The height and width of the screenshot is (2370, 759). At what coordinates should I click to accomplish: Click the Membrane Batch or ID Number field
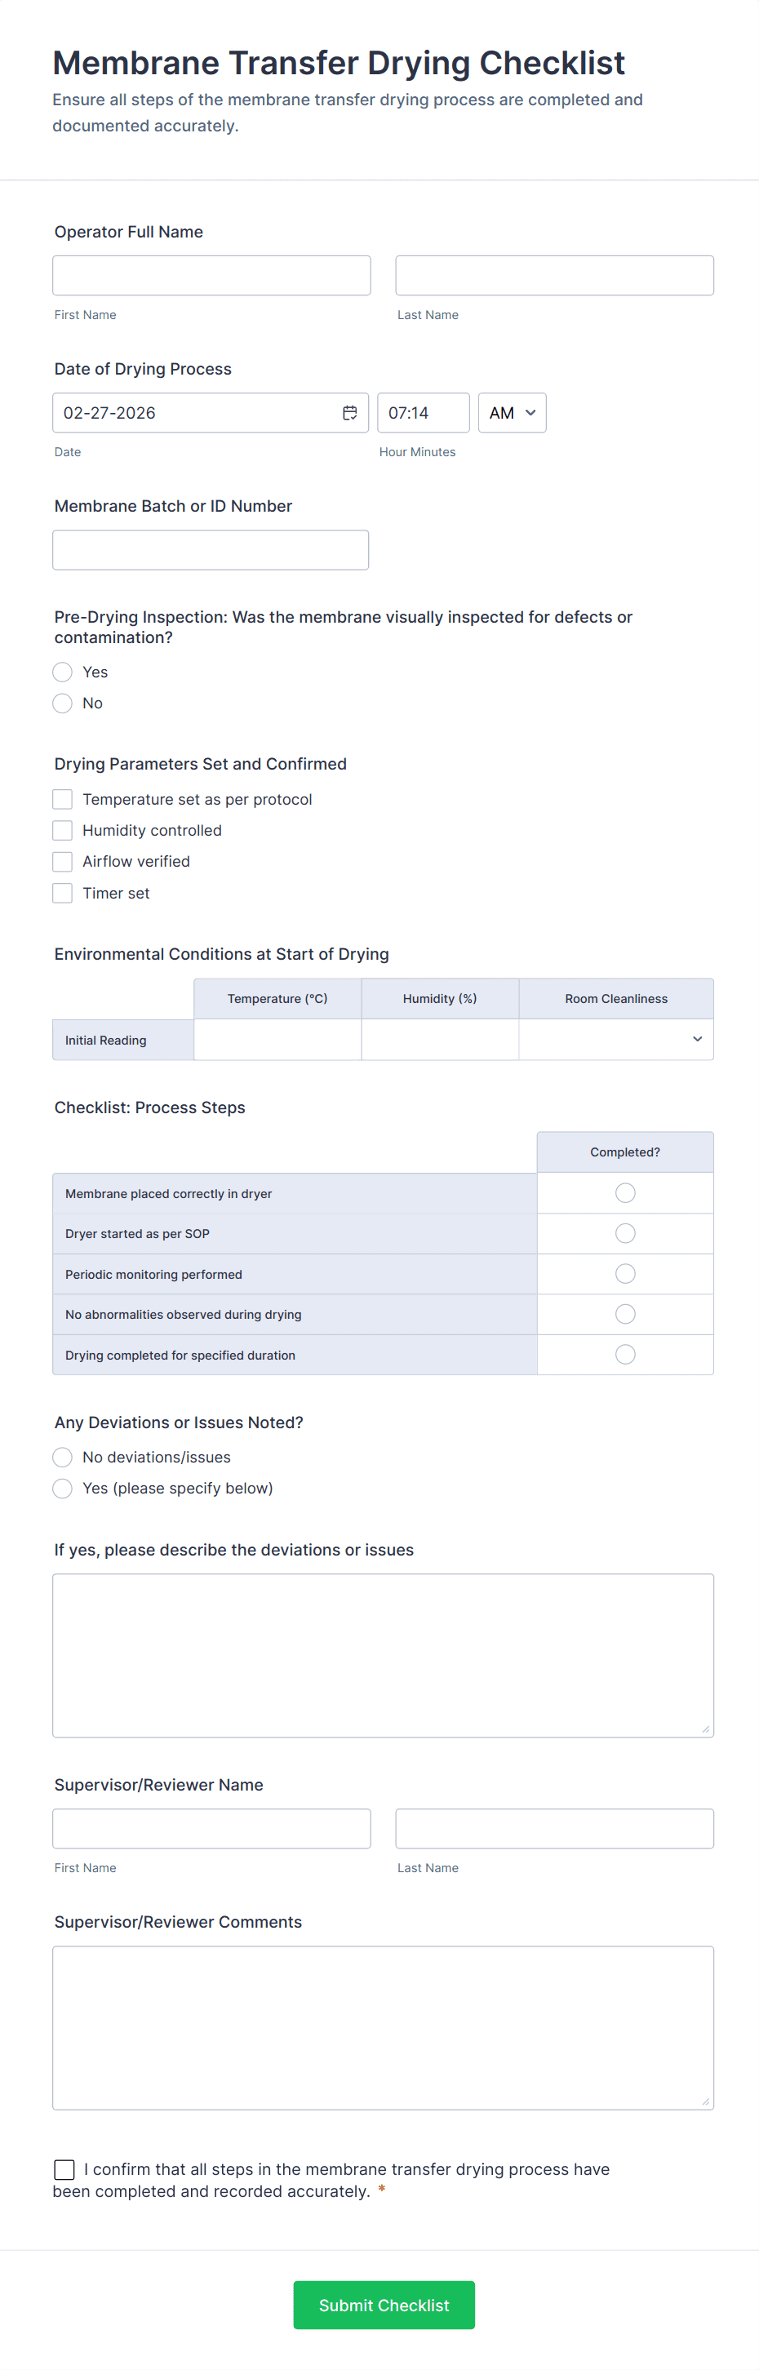[211, 550]
